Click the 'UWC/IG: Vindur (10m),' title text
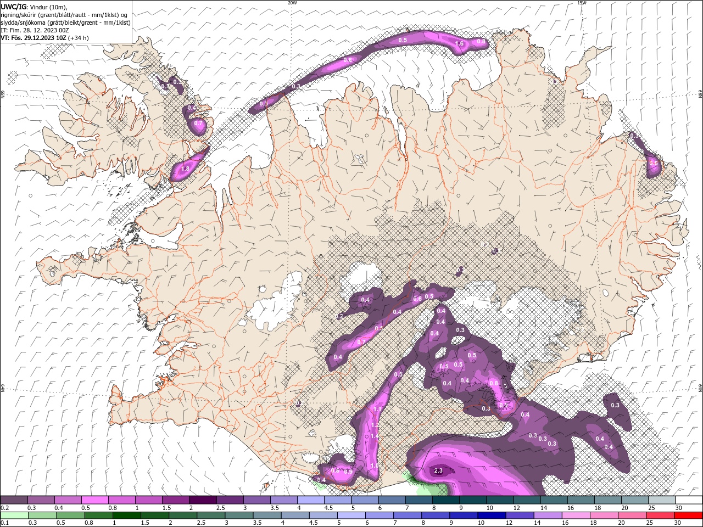 coord(34,7)
